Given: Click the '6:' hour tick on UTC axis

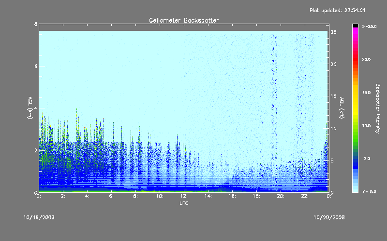Looking at the screenshot, I should tap(111, 196).
